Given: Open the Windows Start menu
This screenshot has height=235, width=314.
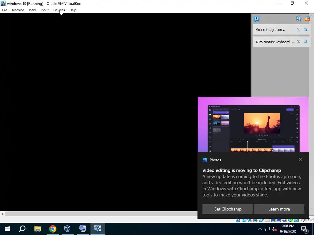Looking at the screenshot, I should tap(7, 229).
